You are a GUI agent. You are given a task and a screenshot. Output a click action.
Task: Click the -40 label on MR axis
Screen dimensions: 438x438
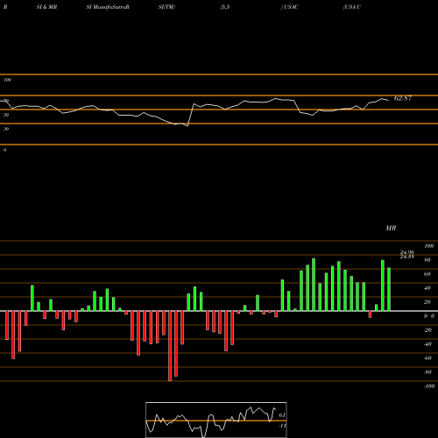[x=427, y=344]
